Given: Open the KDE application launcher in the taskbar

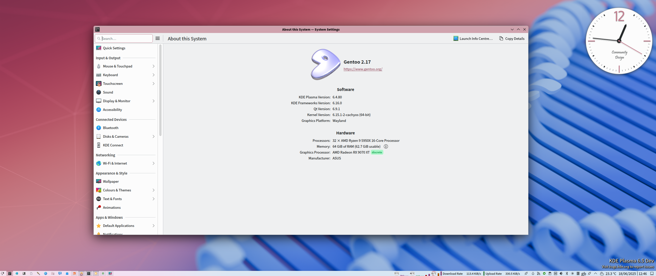Looking at the screenshot, I should point(3,273).
